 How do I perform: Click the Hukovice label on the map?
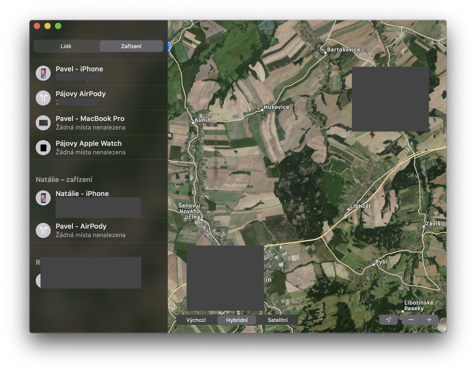pos(276,107)
